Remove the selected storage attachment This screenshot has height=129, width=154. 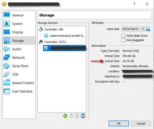click(83, 116)
